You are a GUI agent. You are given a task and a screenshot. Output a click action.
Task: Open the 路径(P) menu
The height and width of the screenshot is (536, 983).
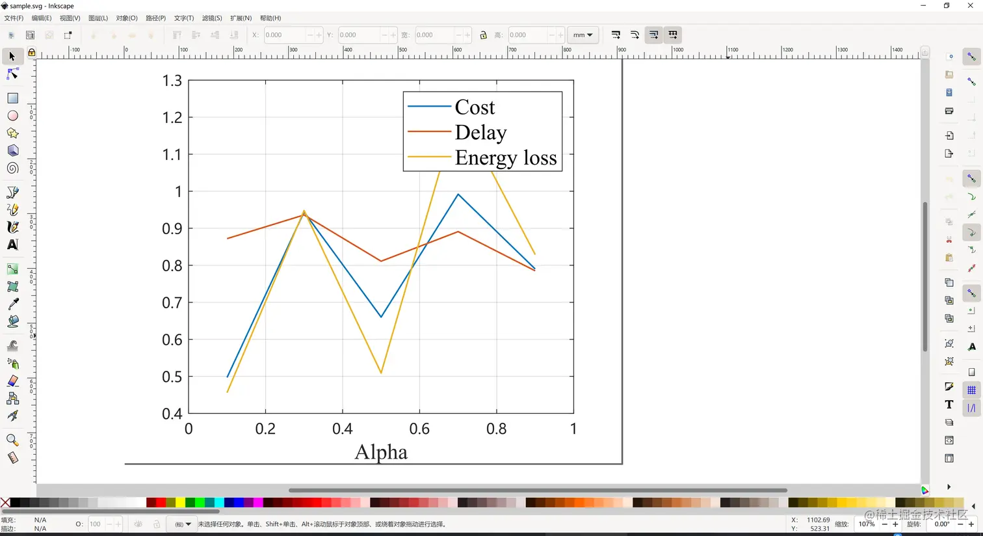click(155, 18)
